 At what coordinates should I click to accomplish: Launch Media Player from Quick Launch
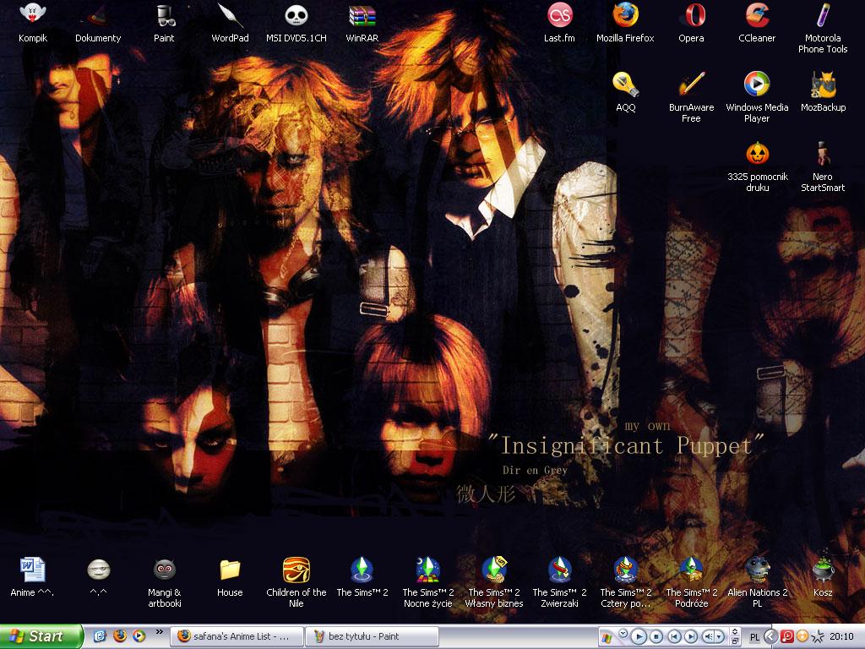pos(139,636)
